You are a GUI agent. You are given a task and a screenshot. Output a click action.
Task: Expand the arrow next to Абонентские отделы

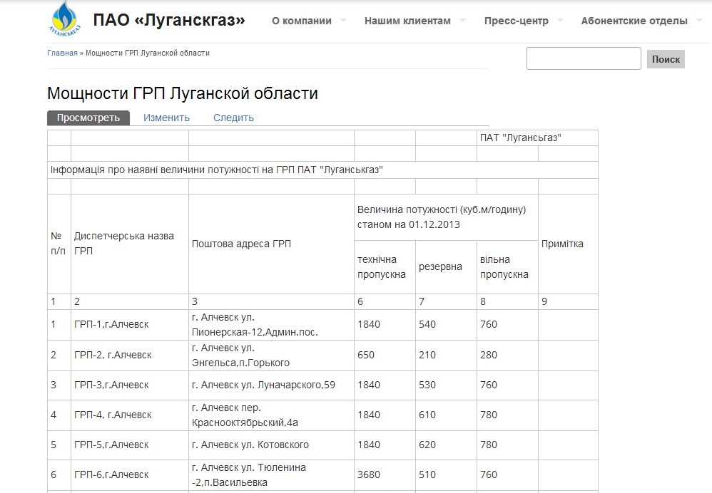point(699,20)
